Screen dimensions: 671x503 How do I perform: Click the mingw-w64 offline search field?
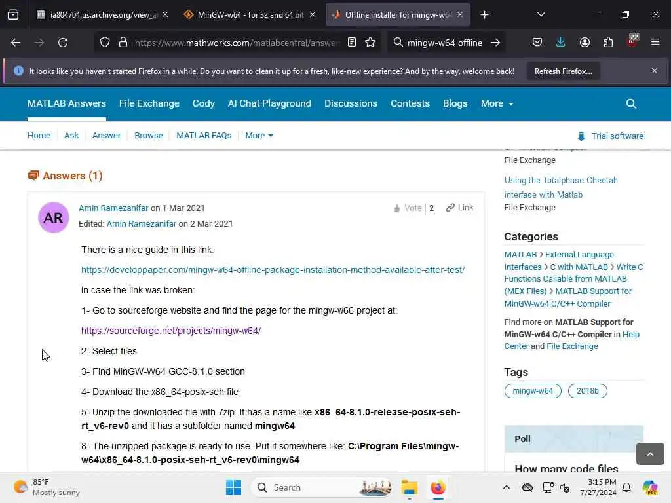(x=445, y=43)
